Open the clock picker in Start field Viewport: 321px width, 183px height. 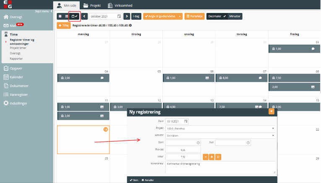(198, 142)
